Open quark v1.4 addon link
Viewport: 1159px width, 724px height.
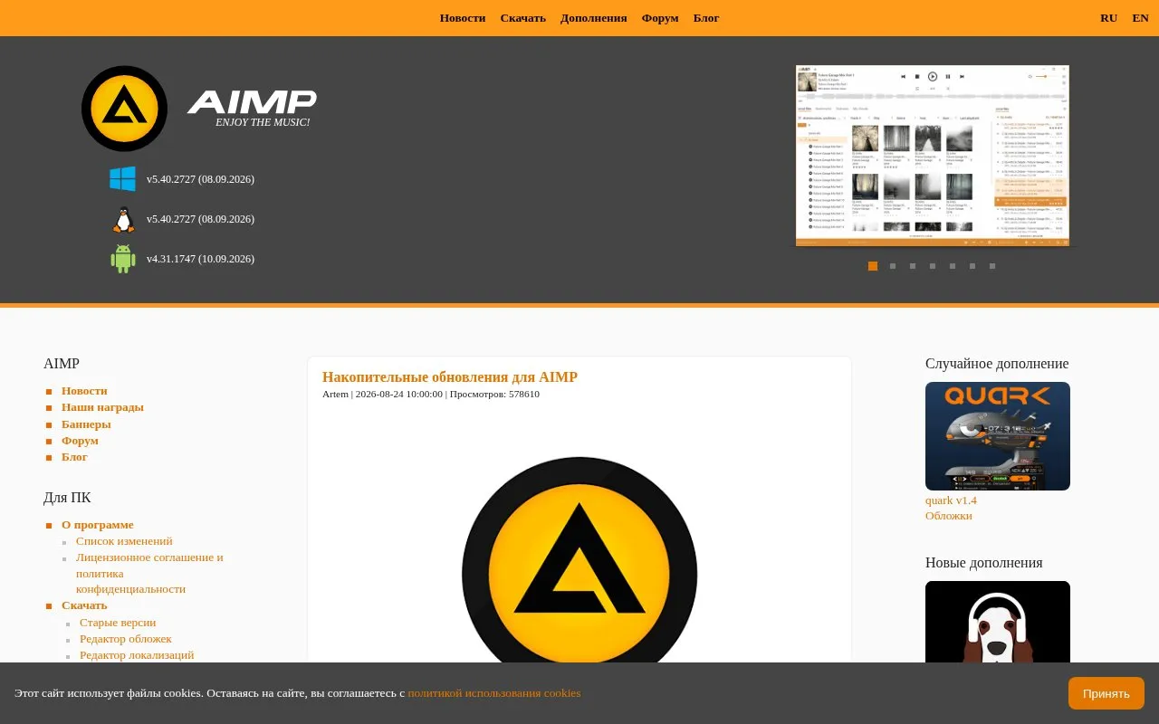[951, 500]
